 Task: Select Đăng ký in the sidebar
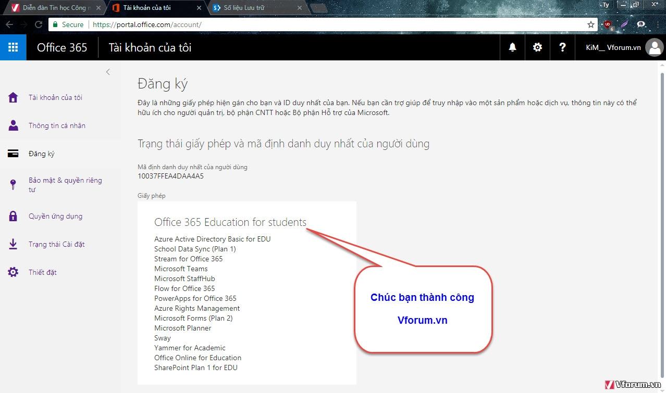coord(42,154)
